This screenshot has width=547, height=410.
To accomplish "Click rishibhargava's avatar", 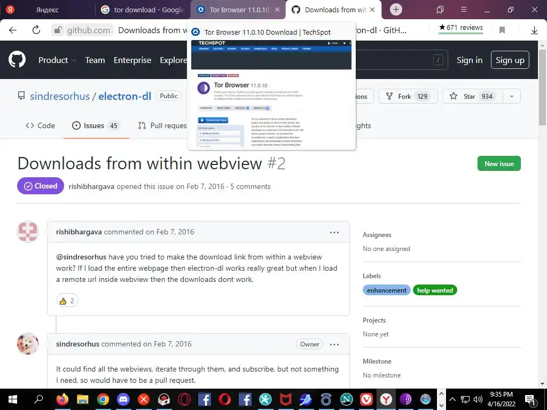I will tap(28, 232).
